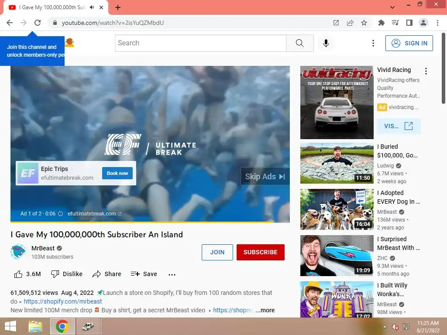Open I Adopted EVERY Dog video thumbnail

(337, 209)
